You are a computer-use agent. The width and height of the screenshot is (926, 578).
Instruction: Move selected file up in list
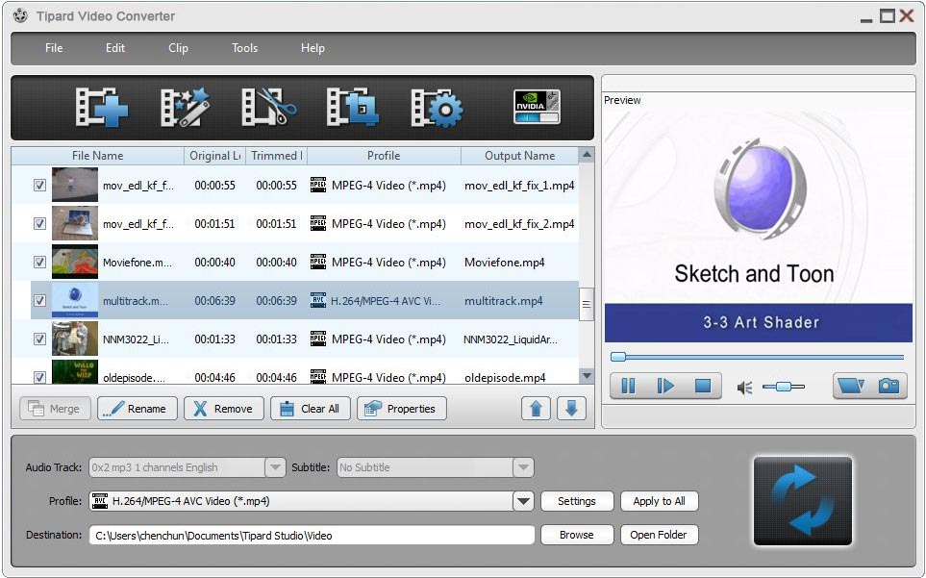(537, 409)
